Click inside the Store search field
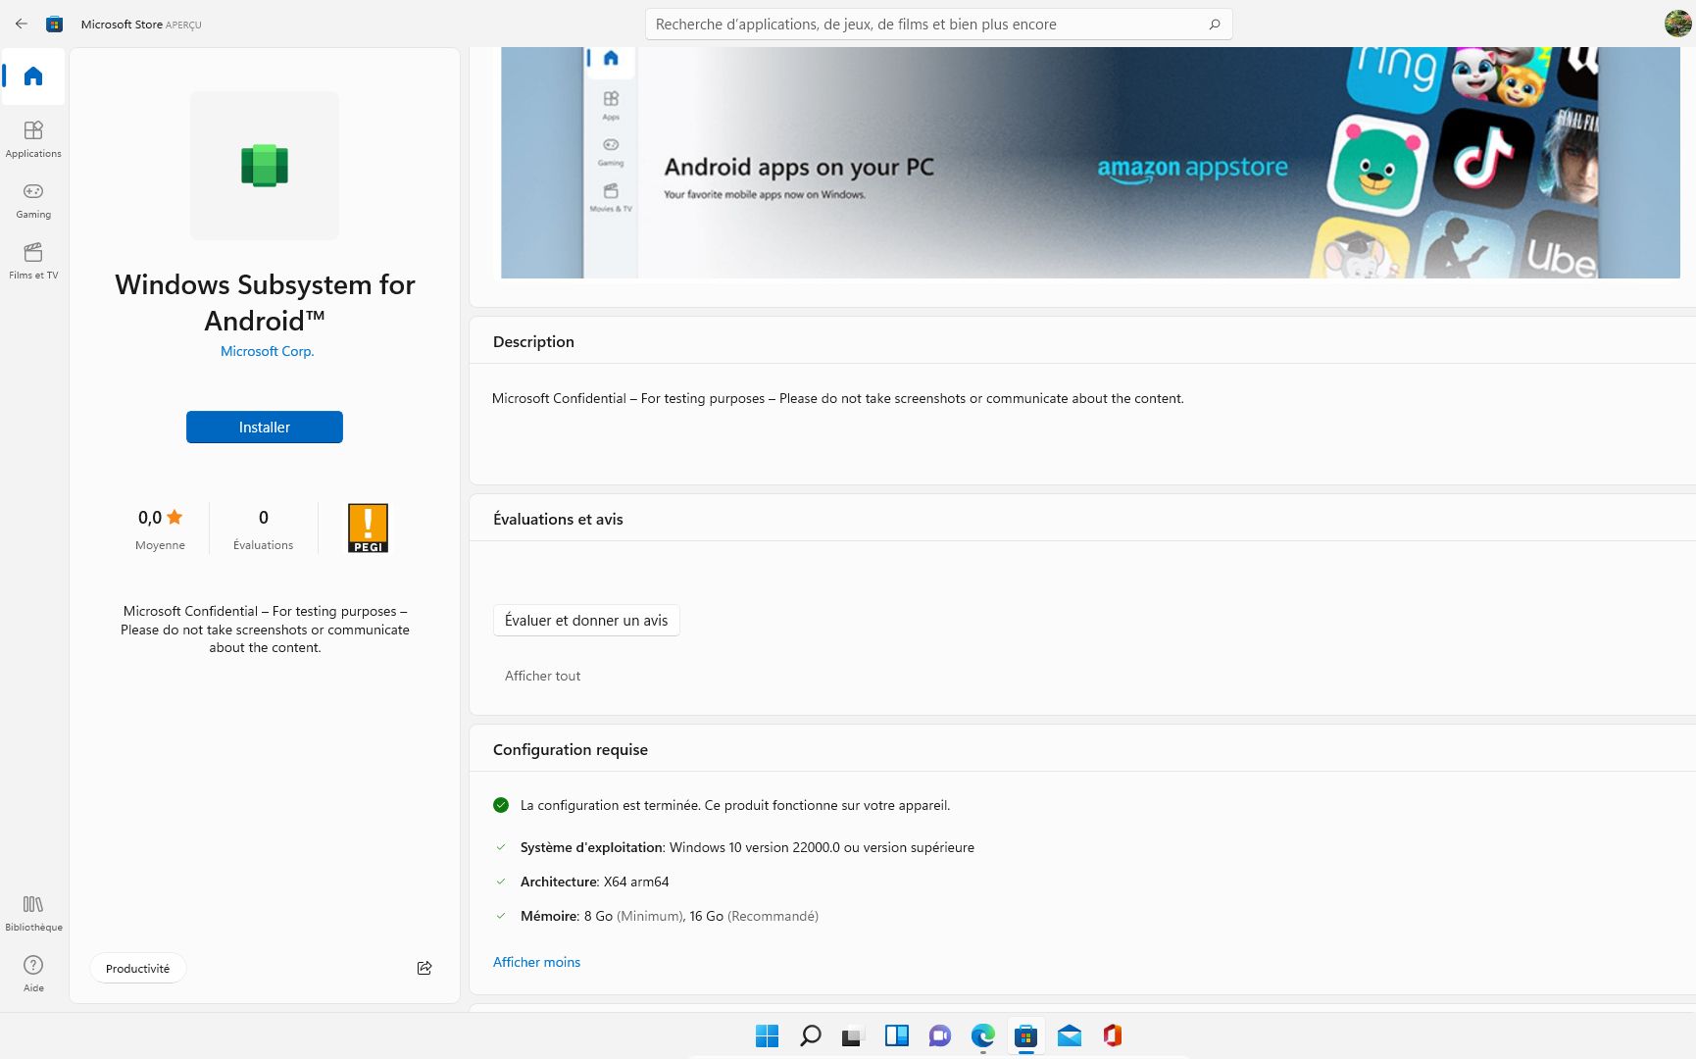The width and height of the screenshot is (1696, 1059). 931,24
